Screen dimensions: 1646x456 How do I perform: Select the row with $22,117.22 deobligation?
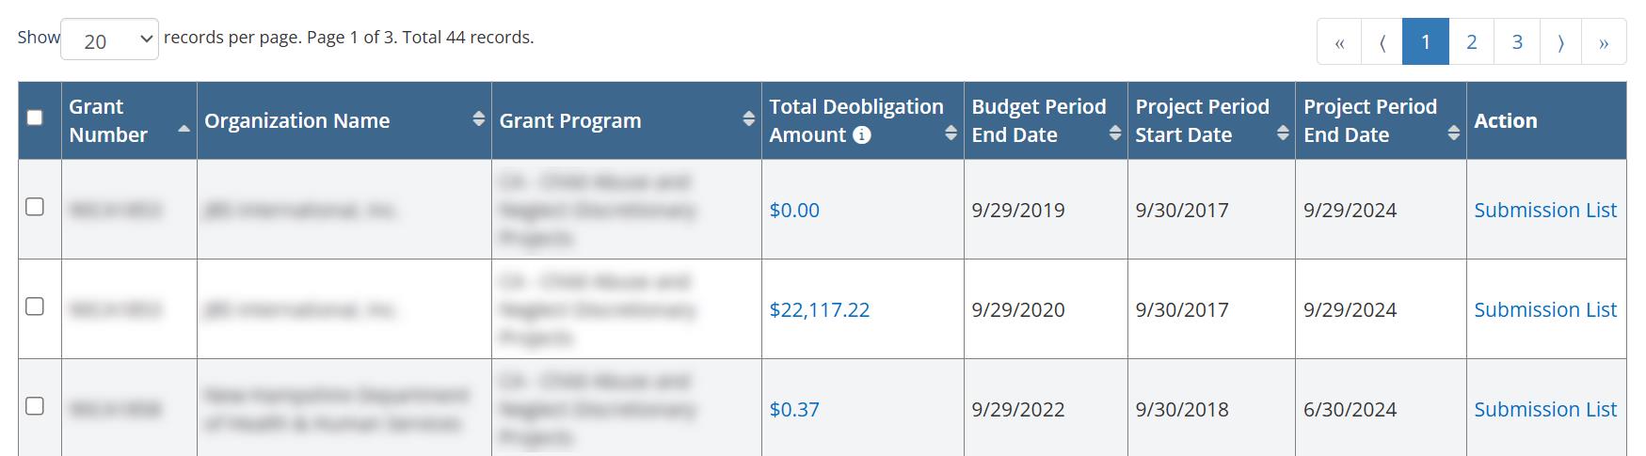pyautogui.click(x=35, y=307)
